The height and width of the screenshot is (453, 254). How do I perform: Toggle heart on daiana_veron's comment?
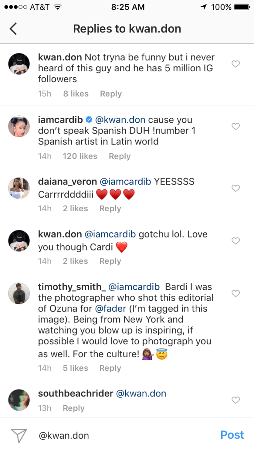tap(236, 188)
